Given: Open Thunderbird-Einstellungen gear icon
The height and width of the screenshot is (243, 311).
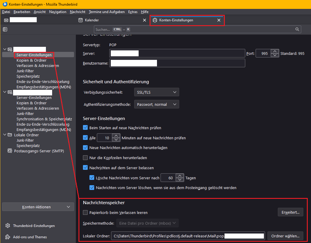Looking at the screenshot, I should [x=8, y=226].
